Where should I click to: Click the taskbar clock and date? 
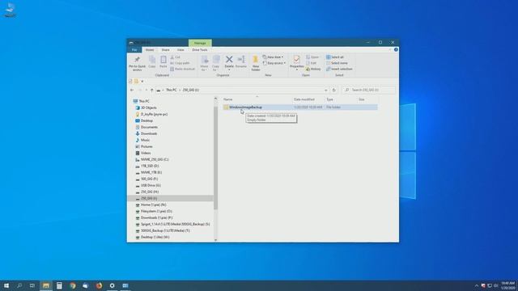[x=507, y=285]
